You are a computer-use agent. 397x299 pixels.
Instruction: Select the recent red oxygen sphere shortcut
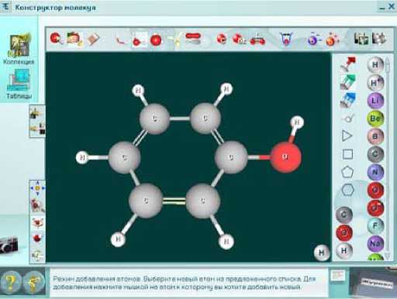344,232
